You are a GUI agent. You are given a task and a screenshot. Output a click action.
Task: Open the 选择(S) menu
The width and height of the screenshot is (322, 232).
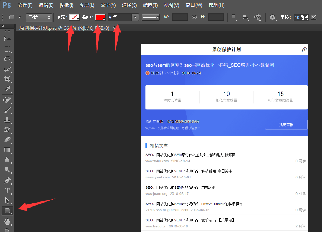129,5
